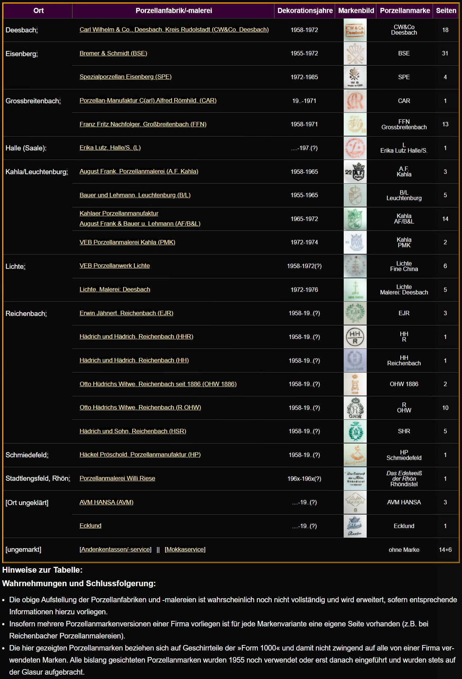This screenshot has width=462, height=679.
Task: Open Otto Hädrichs Witwe (R OHW) link
Action: 140,407
